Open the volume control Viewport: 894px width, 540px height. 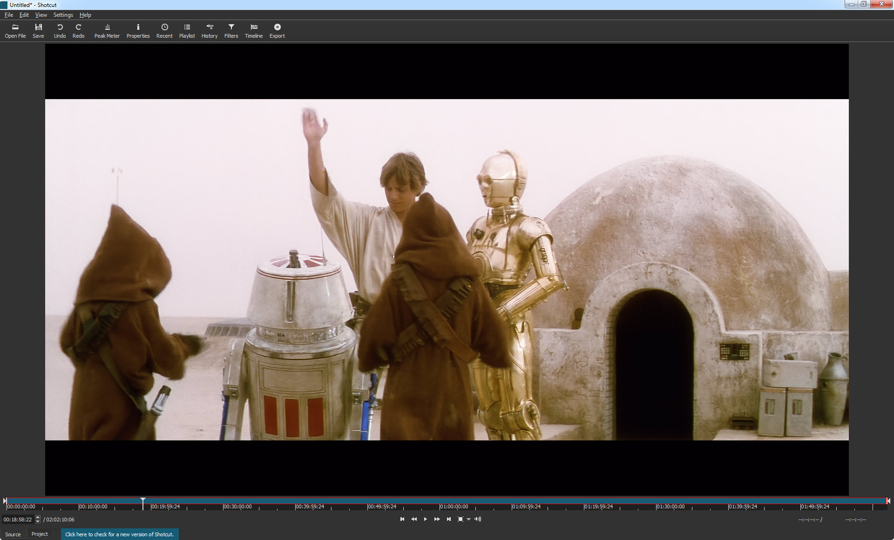click(x=478, y=519)
